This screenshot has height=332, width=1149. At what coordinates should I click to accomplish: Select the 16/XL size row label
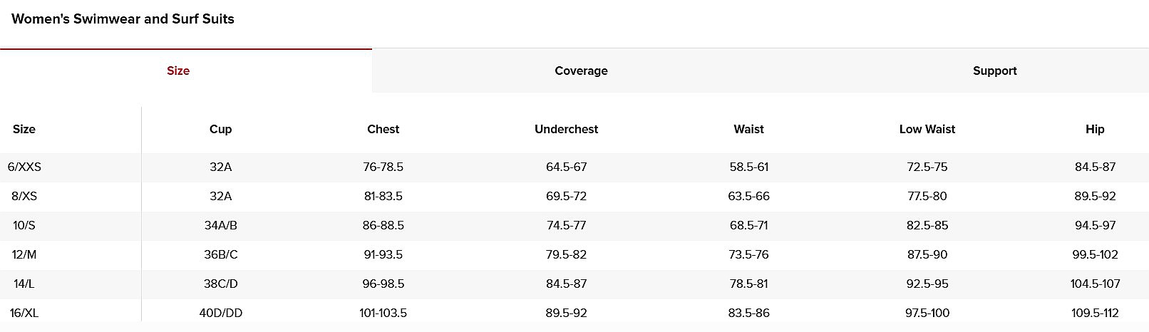24,313
